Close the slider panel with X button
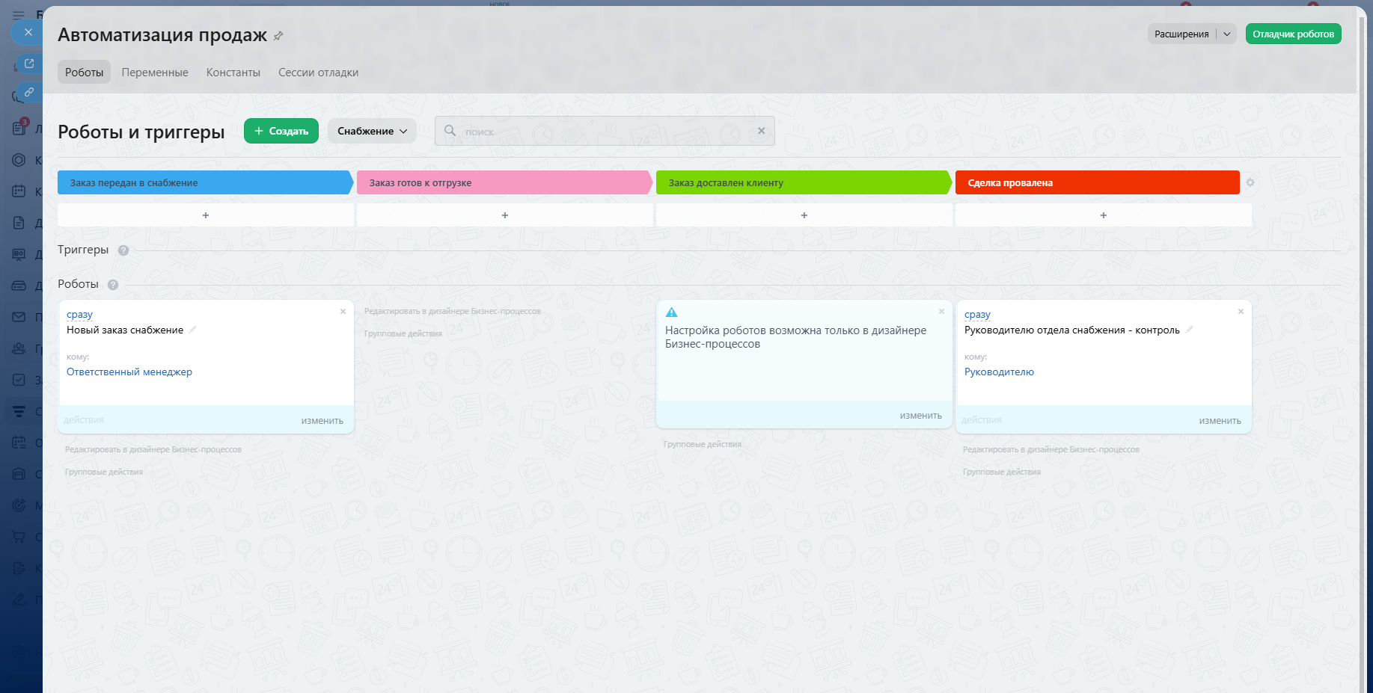1373x693 pixels. (28, 32)
